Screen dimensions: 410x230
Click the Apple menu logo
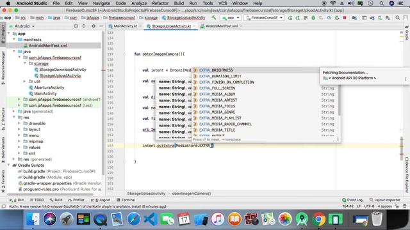(8, 3)
